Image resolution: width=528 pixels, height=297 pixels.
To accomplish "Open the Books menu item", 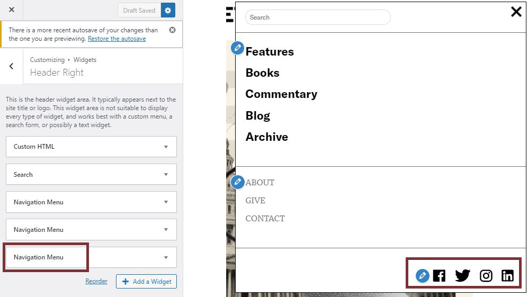I will pyautogui.click(x=262, y=73).
